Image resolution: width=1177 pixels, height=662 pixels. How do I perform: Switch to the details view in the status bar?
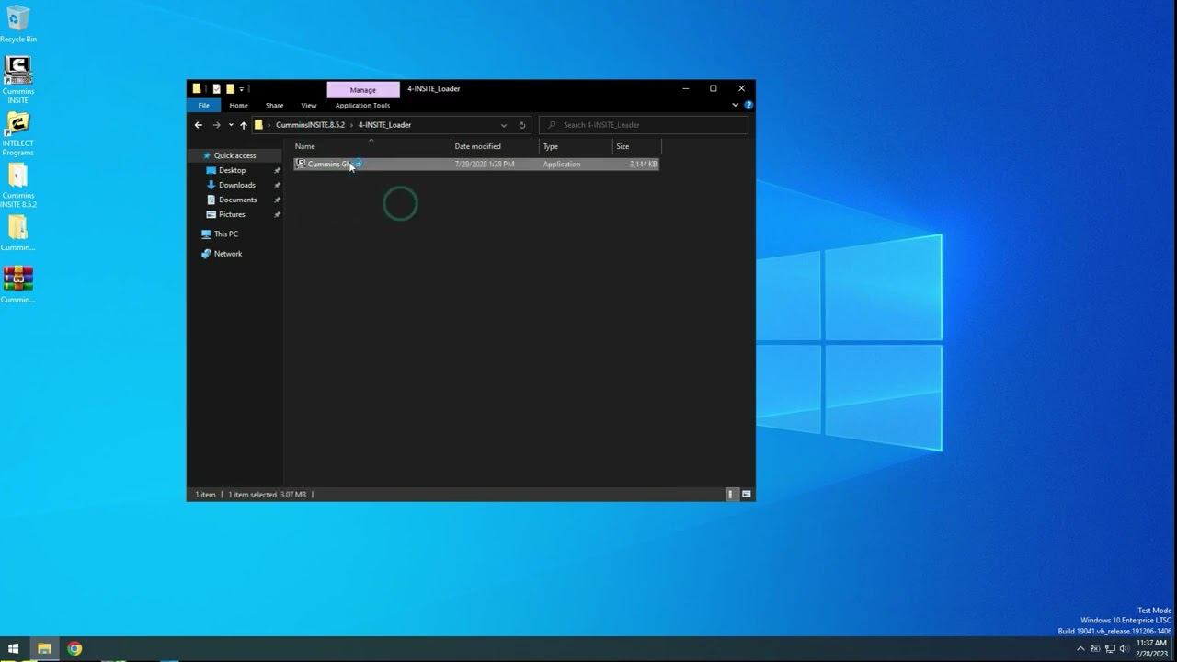click(x=731, y=495)
